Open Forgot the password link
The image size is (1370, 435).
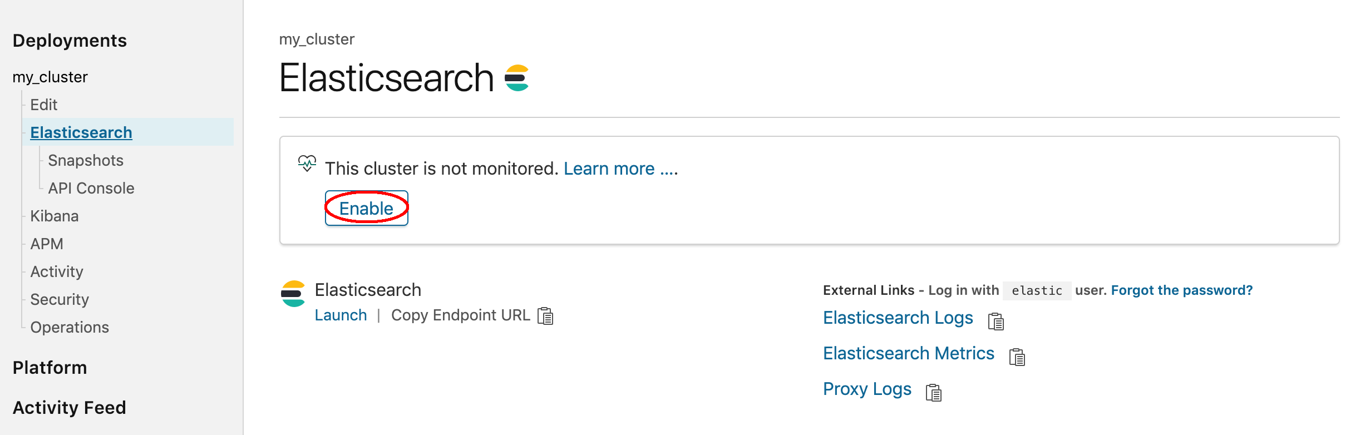coord(1181,290)
